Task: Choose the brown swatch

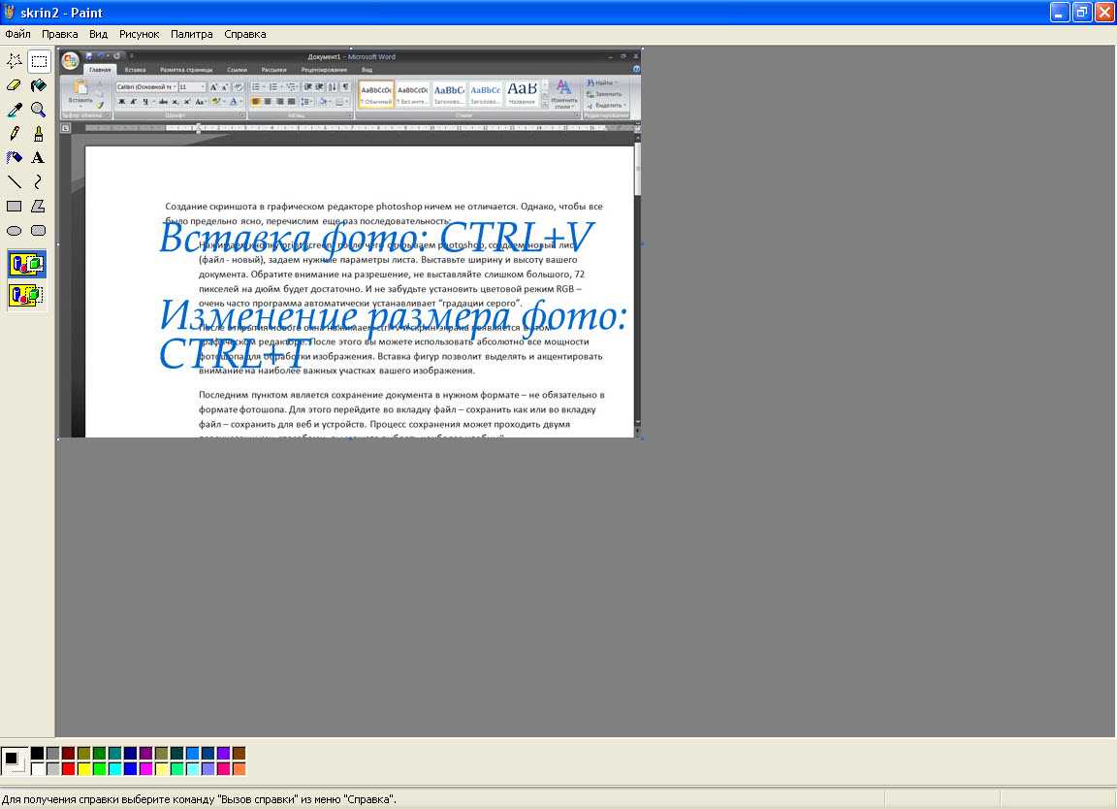Action: coord(239,754)
